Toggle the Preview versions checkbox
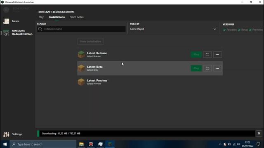Screen dimensions: 264x148 click(x=250, y=30)
